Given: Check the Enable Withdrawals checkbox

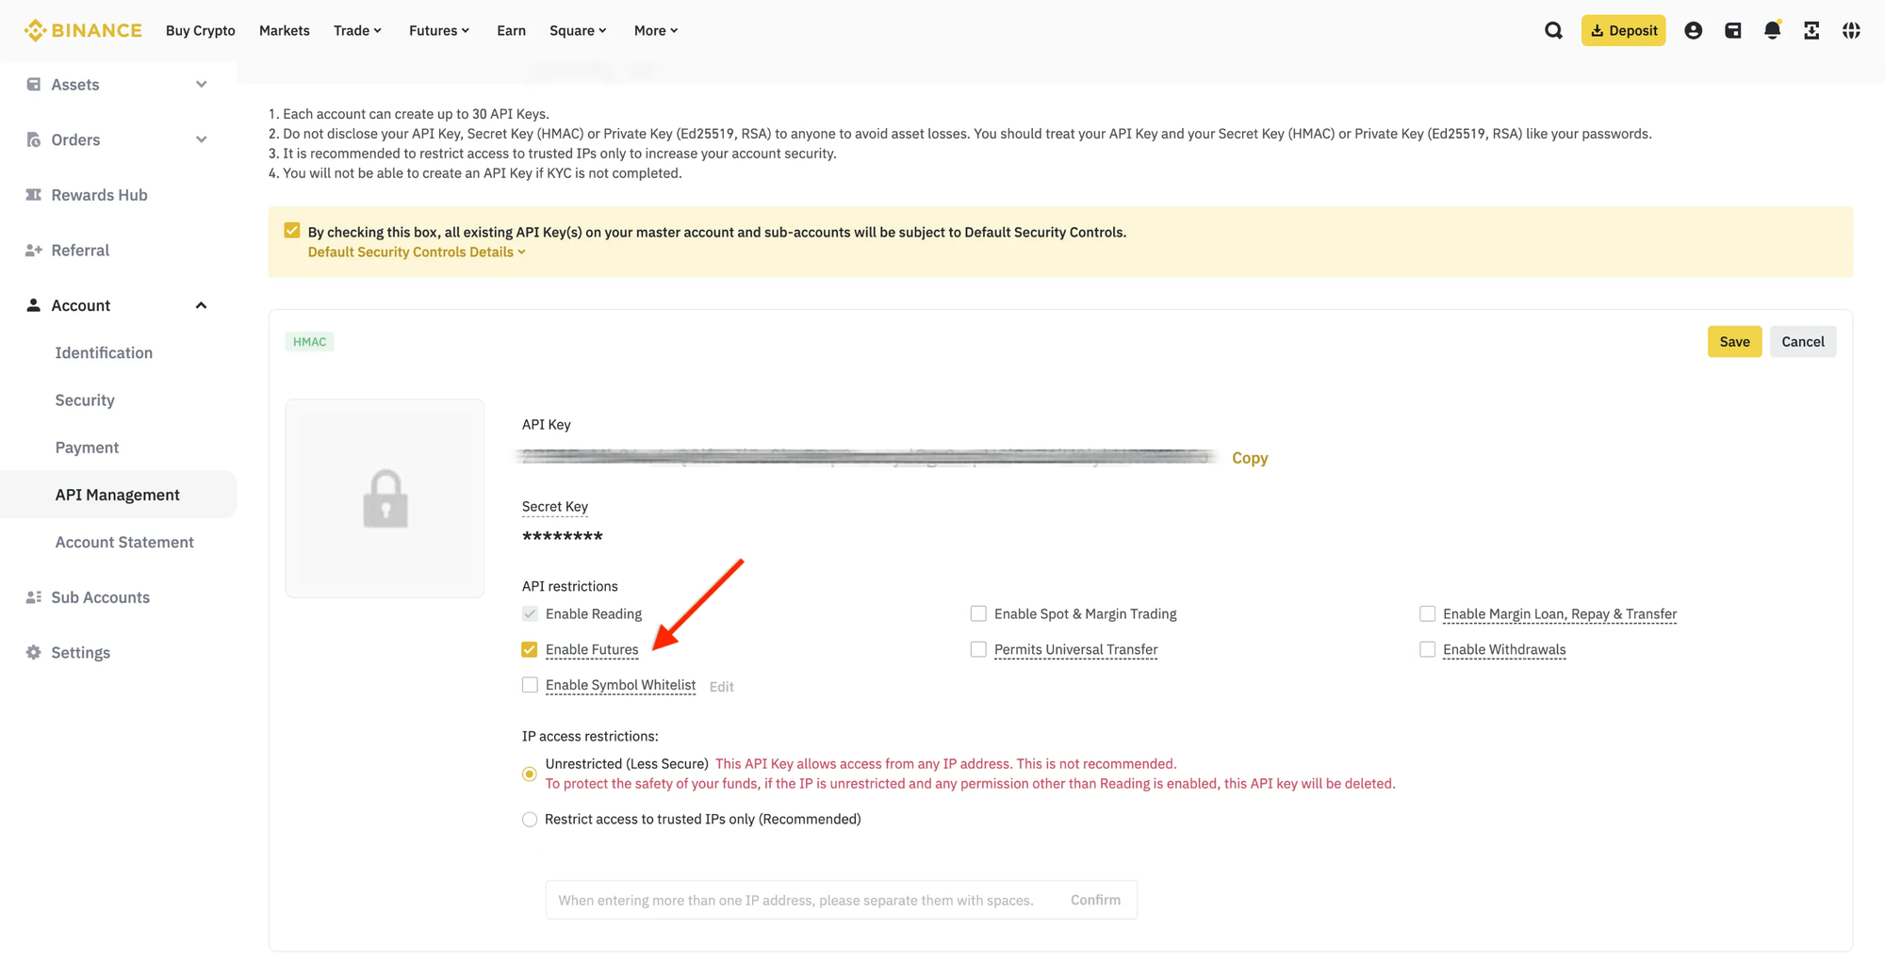Looking at the screenshot, I should 1427,649.
